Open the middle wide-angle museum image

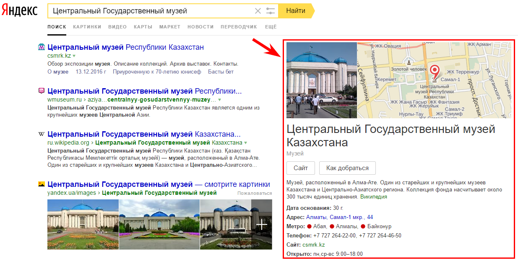tap(159, 224)
